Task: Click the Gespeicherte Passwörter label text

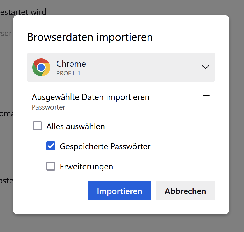Action: 105,146
